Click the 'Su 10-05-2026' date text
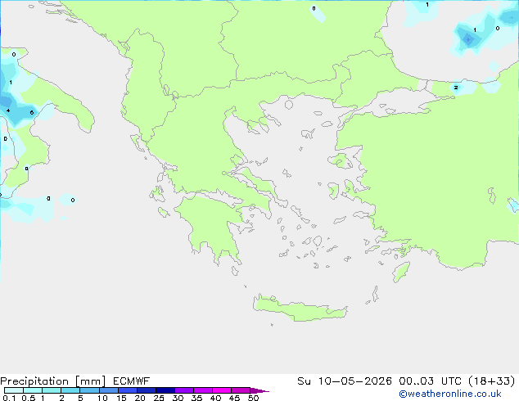Image resolution: width=519 pixels, height=401 pixels. point(345,381)
